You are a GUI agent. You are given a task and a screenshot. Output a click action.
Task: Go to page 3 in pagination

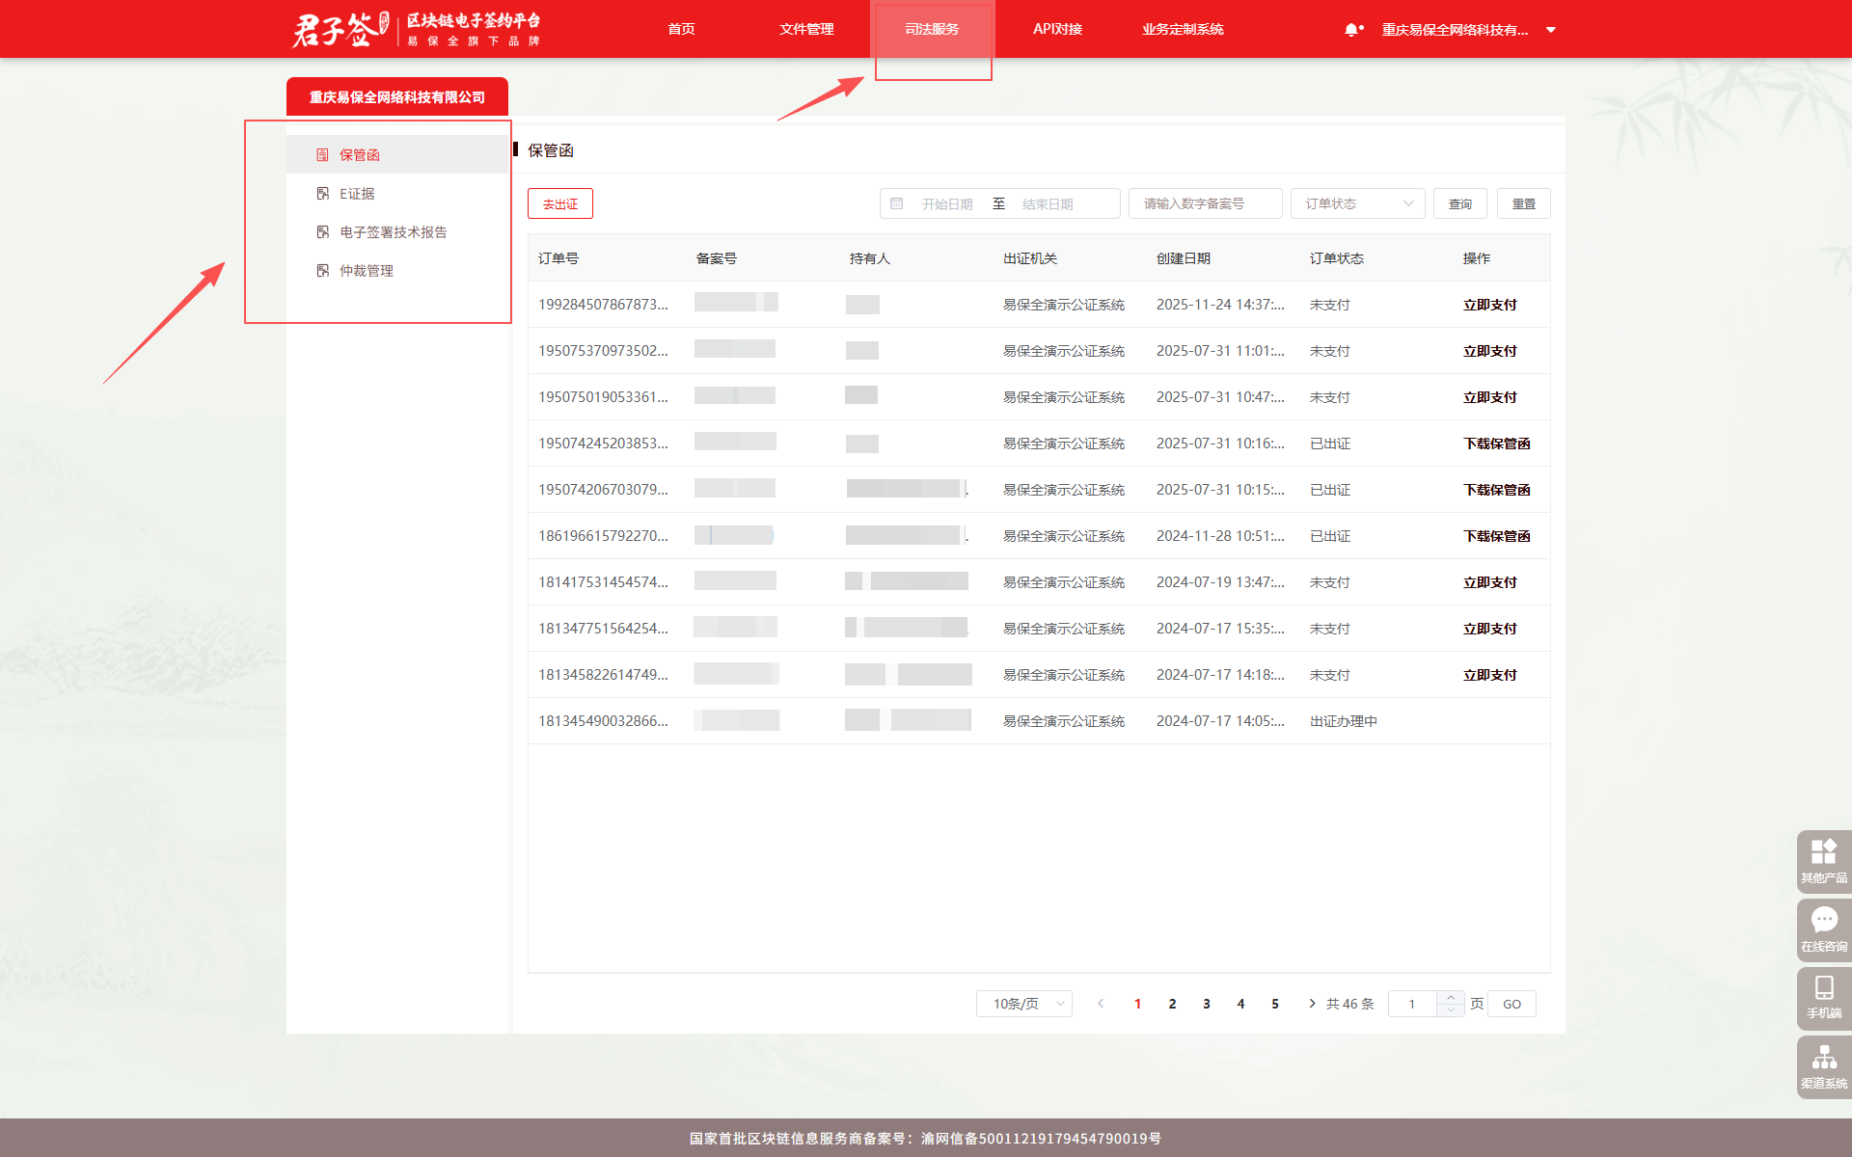click(1206, 1004)
